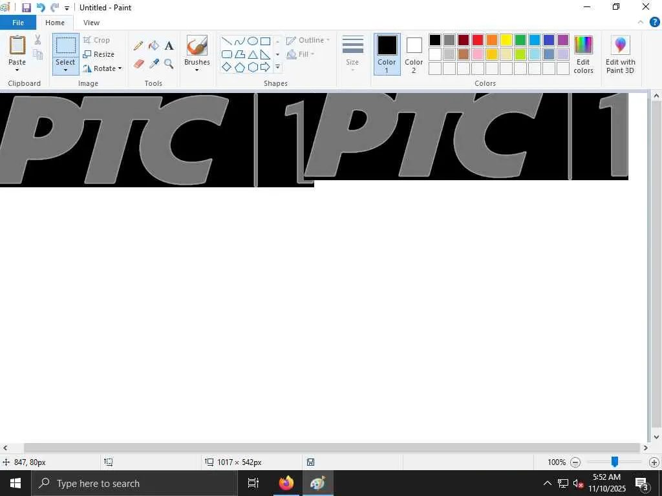Click the Redo arrow in title bar

pyautogui.click(x=54, y=8)
